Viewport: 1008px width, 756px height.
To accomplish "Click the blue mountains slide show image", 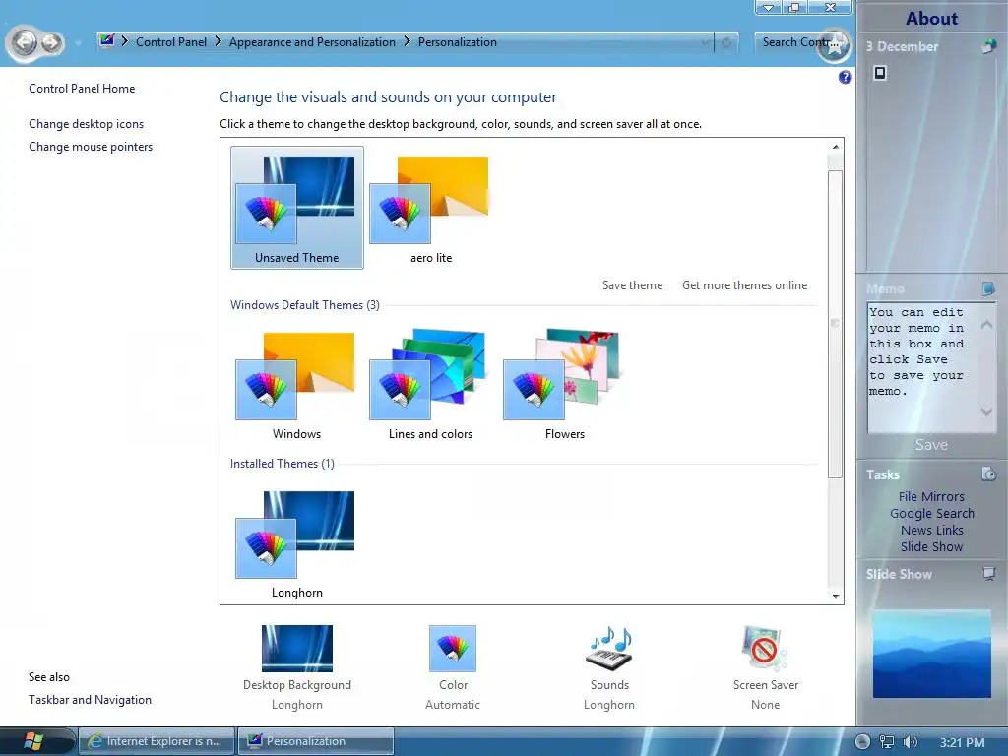I will 931,654.
